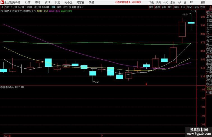Click the 4.00 price axis label

203,17
